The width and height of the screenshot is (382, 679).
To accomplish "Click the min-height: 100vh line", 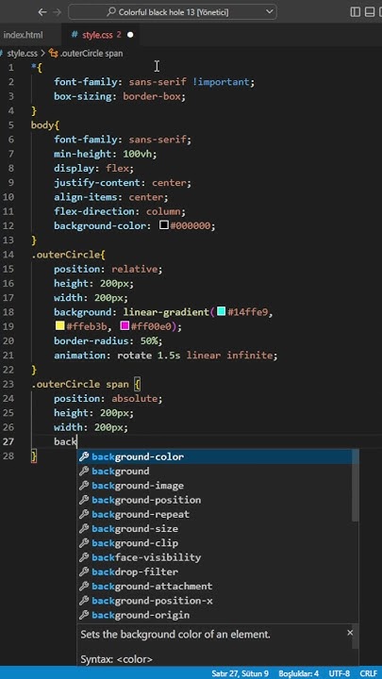I will 106,154.
